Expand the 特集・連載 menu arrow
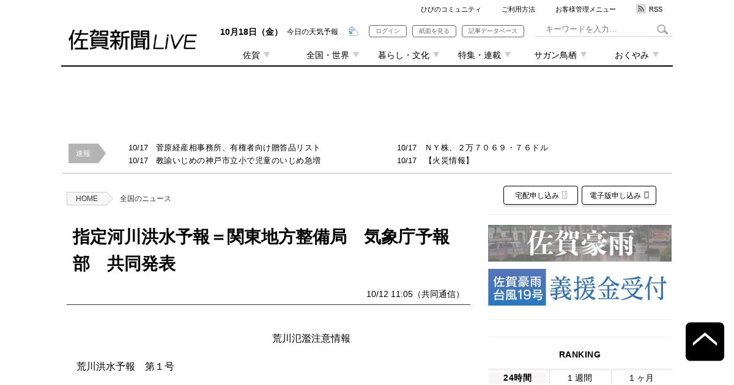734x385 pixels. pos(508,55)
